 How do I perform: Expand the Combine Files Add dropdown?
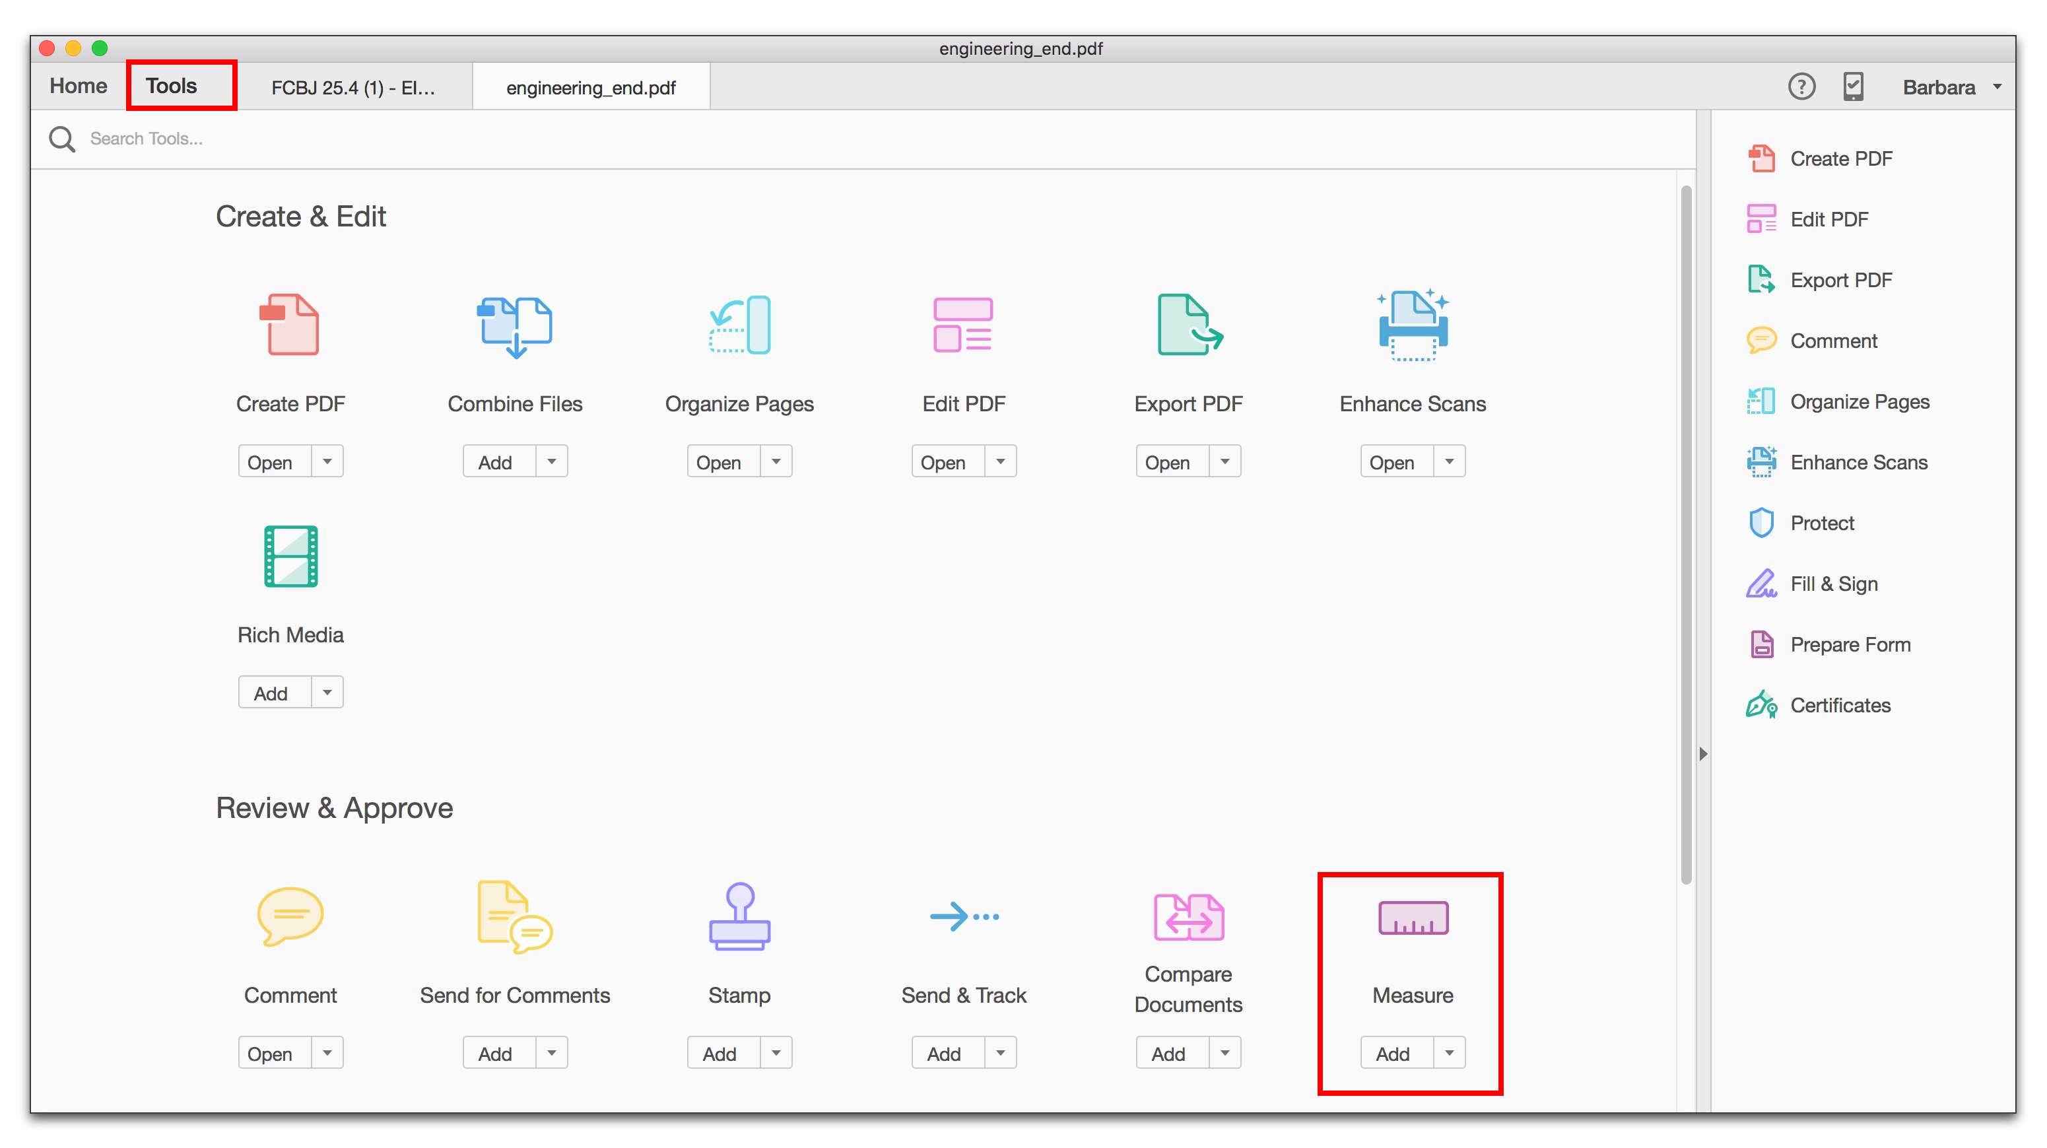[549, 462]
